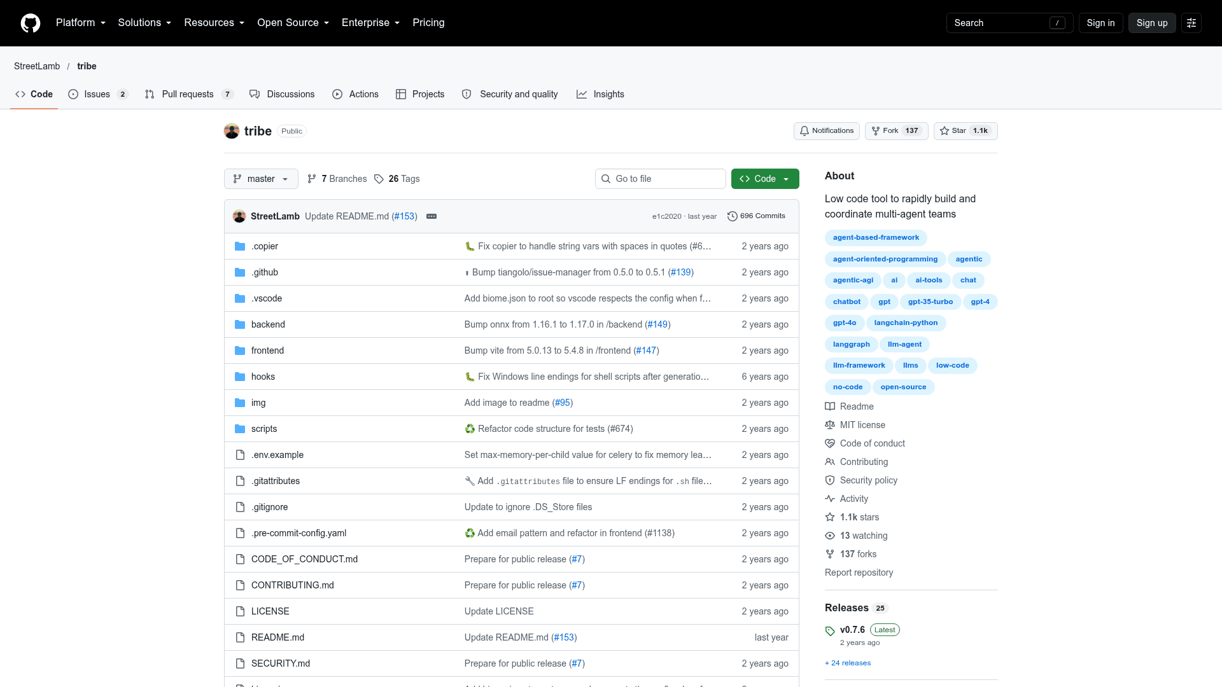Toggle repository Notifications bell

[x=826, y=131]
